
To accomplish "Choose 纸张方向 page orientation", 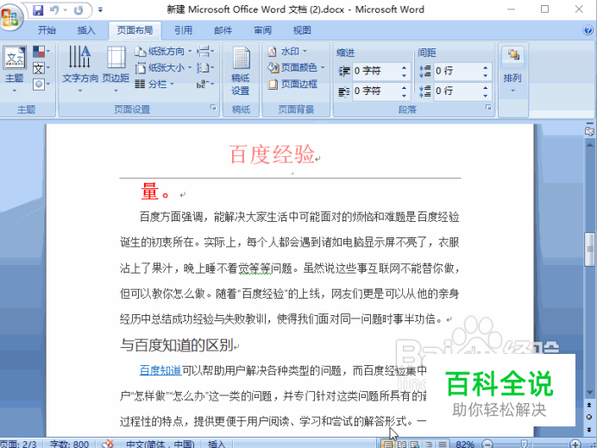I will [x=163, y=51].
